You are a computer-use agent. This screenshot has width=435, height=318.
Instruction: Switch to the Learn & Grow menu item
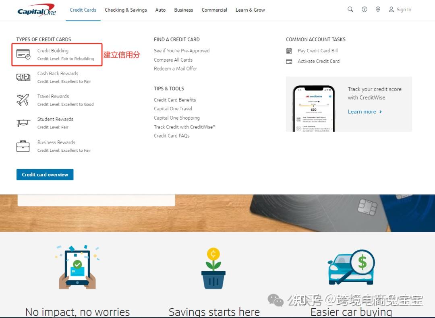coord(250,10)
